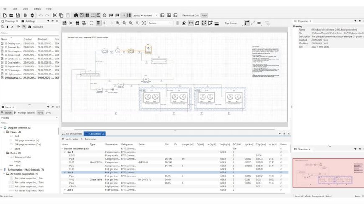Click the fill colour bucket icon
364x204 pixels.
(184, 23)
